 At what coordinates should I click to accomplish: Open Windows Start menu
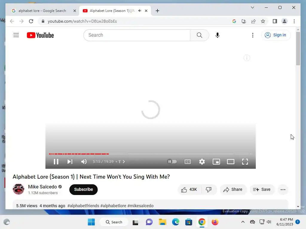[x=91, y=222]
